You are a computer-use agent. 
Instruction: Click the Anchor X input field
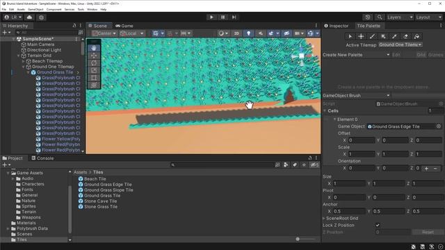[x=349, y=211]
